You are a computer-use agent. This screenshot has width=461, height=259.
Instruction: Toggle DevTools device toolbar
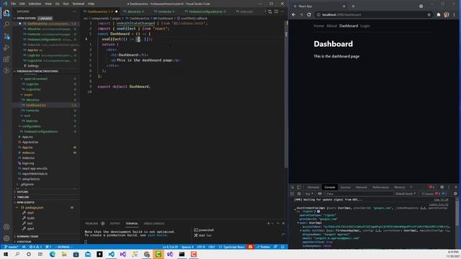click(299, 187)
